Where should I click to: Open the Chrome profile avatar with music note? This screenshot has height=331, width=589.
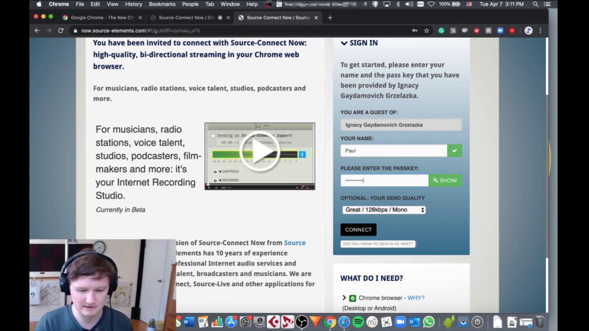[528, 30]
